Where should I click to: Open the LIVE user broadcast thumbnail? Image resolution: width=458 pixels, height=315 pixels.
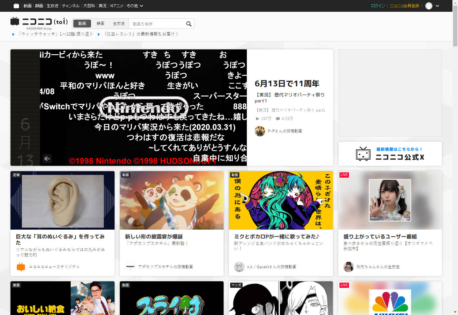pos(390,200)
